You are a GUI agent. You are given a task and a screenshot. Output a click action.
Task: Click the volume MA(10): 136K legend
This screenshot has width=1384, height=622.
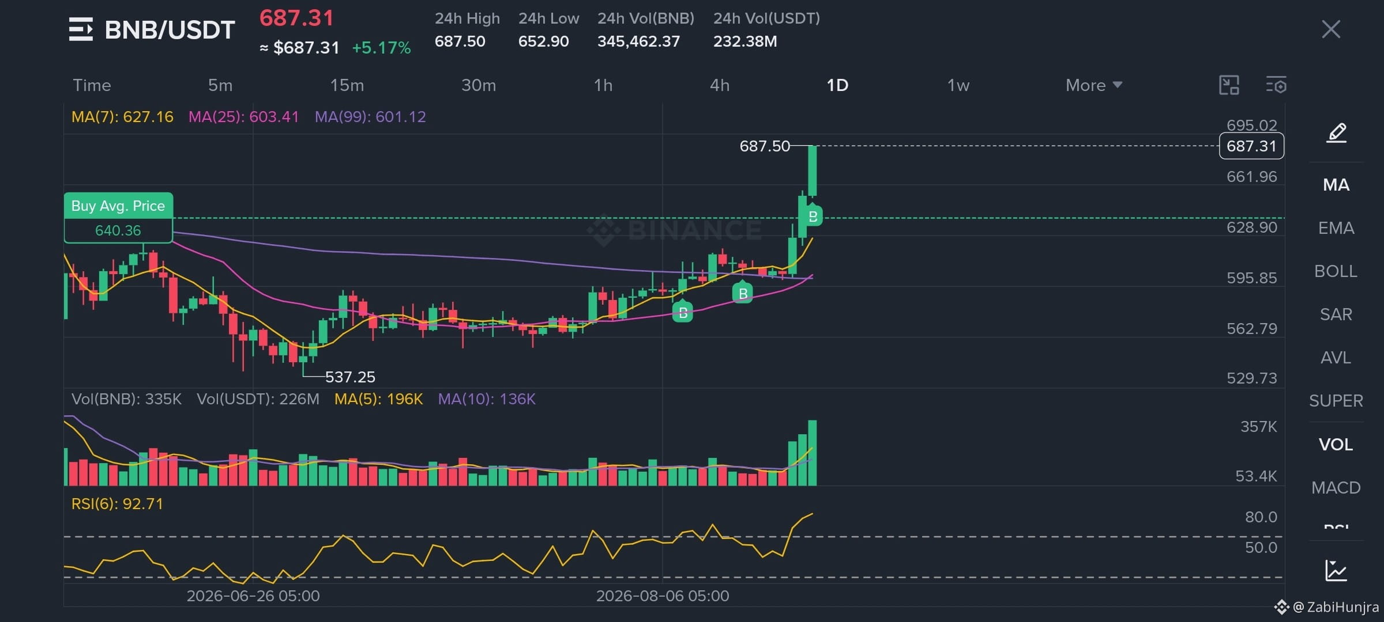click(487, 399)
